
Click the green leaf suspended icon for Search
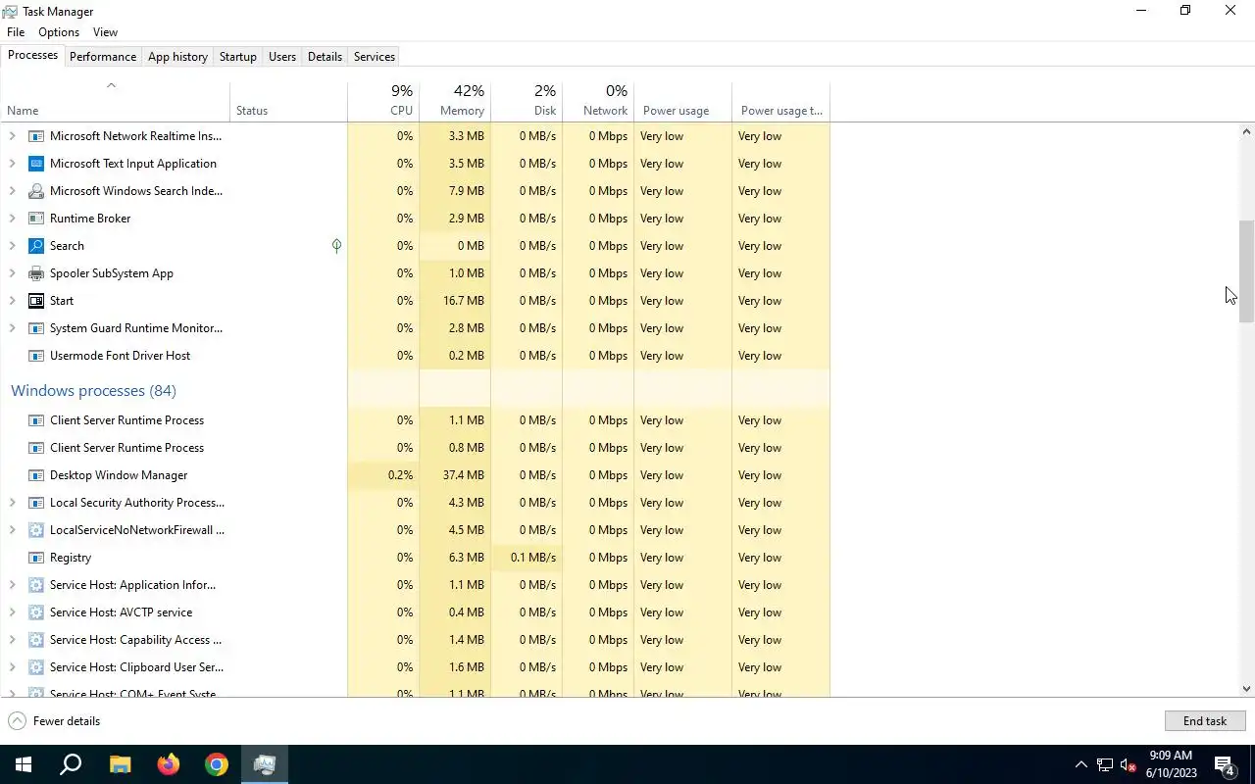click(336, 246)
